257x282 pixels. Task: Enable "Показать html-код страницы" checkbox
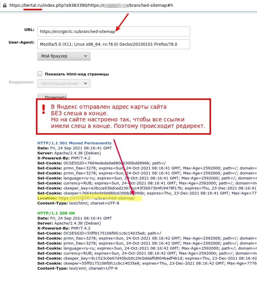pyautogui.click(x=40, y=74)
